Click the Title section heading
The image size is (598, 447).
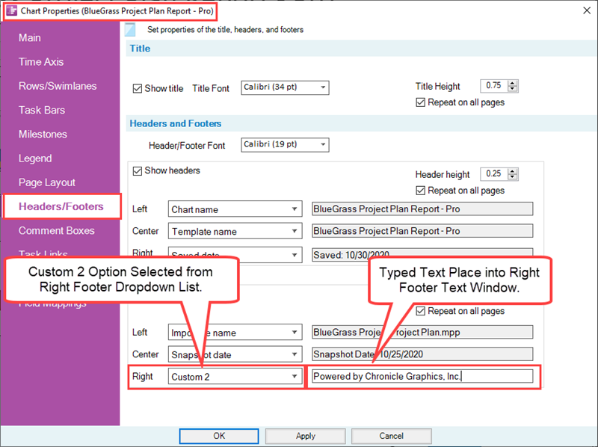coord(140,49)
